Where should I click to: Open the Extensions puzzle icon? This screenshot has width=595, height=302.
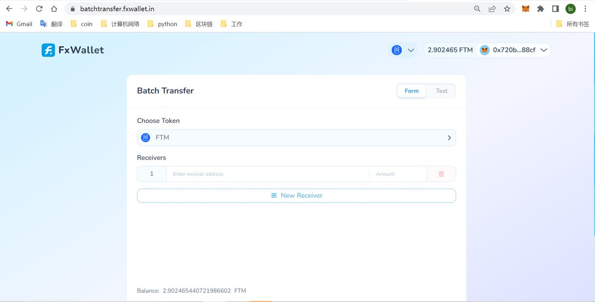pyautogui.click(x=540, y=9)
